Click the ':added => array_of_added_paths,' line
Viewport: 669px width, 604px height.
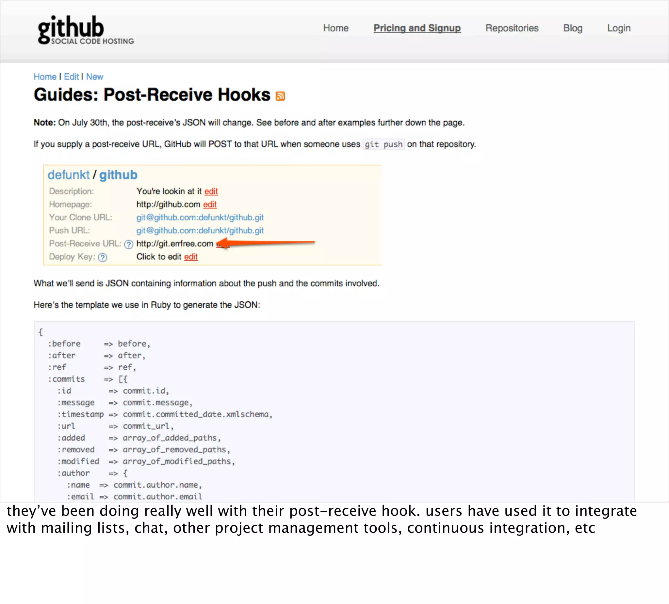pos(139,438)
